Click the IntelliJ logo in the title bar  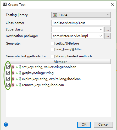click(x=5, y=4)
